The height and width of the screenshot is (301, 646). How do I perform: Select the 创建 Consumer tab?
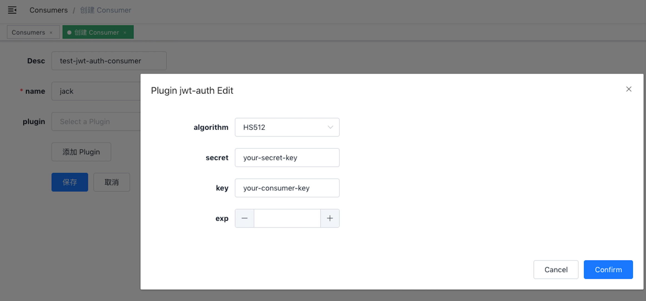tap(96, 32)
